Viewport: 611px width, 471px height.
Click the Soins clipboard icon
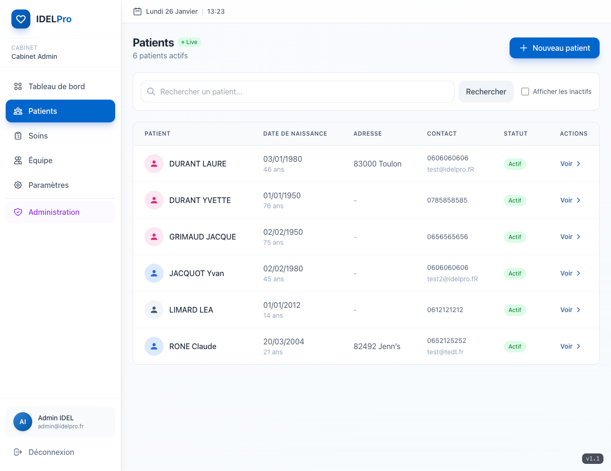pos(18,136)
